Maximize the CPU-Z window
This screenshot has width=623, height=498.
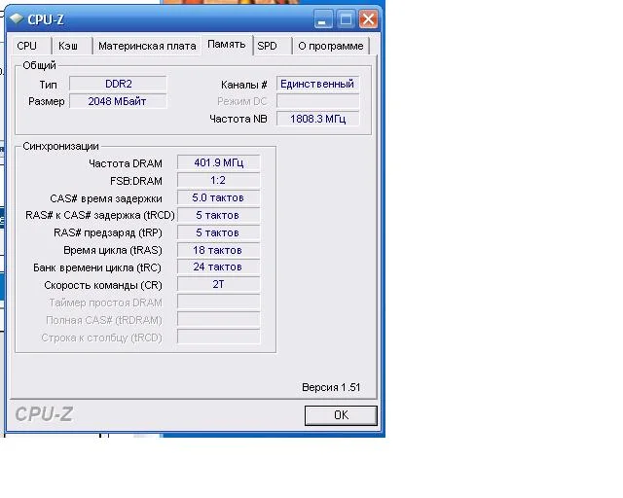(x=346, y=19)
